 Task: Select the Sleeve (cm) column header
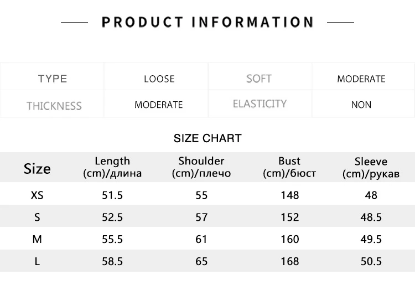(x=371, y=168)
